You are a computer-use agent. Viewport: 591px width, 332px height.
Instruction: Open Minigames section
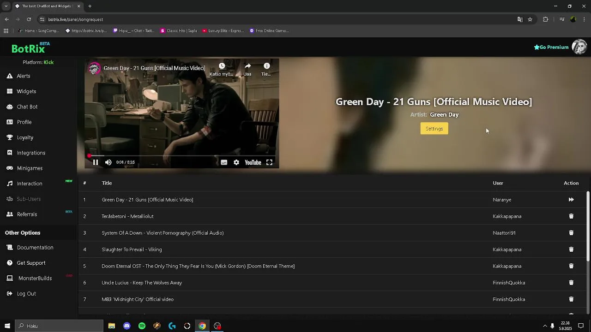click(30, 168)
